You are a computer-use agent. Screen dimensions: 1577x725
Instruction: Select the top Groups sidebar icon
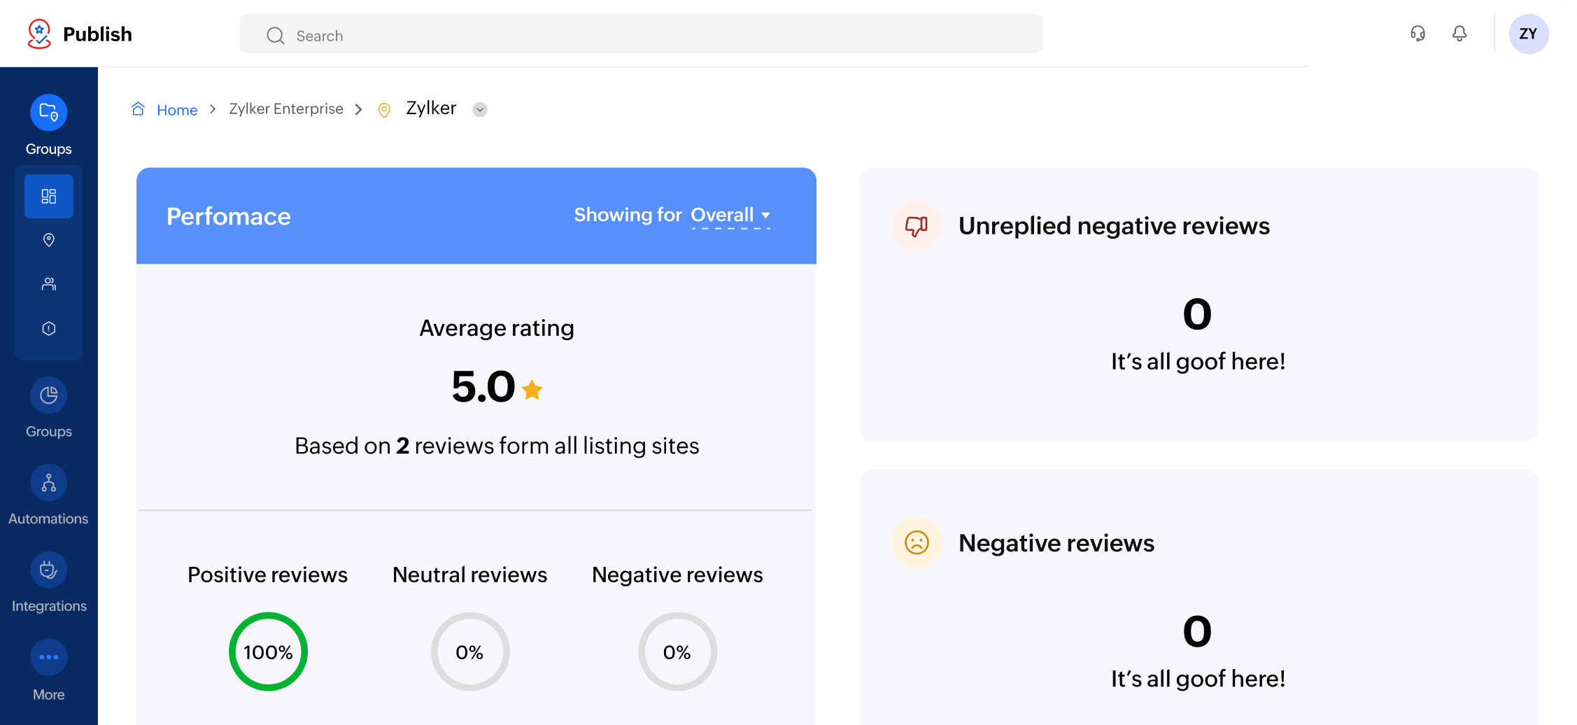coord(49,112)
